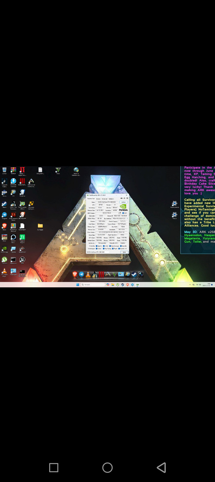
Task: Click the GPU-Z screenshot camera icon
Action: pyautogui.click(x=122, y=198)
